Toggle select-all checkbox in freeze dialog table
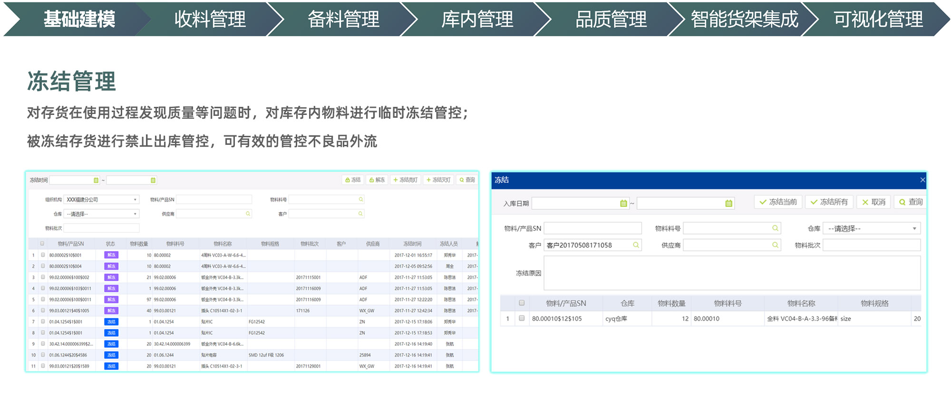The width and height of the screenshot is (951, 407). point(522,303)
